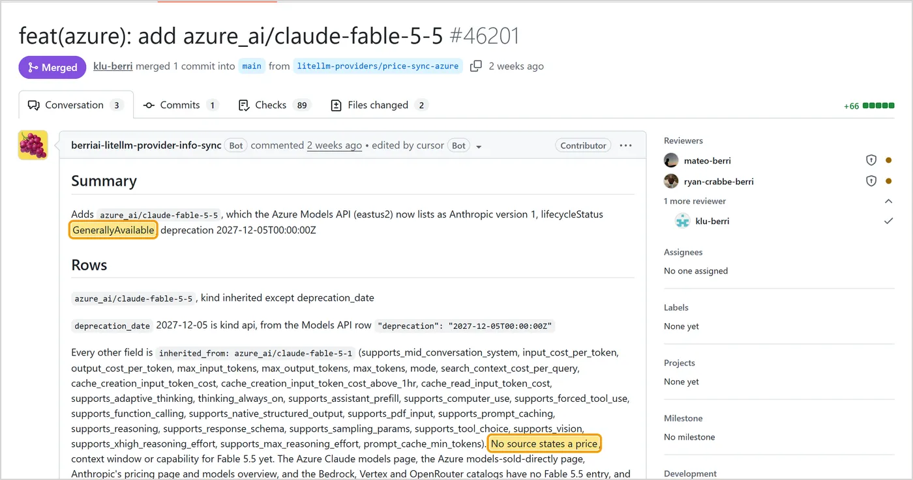Click the Milestone sidebar heading
The height and width of the screenshot is (480, 913).
tap(682, 418)
